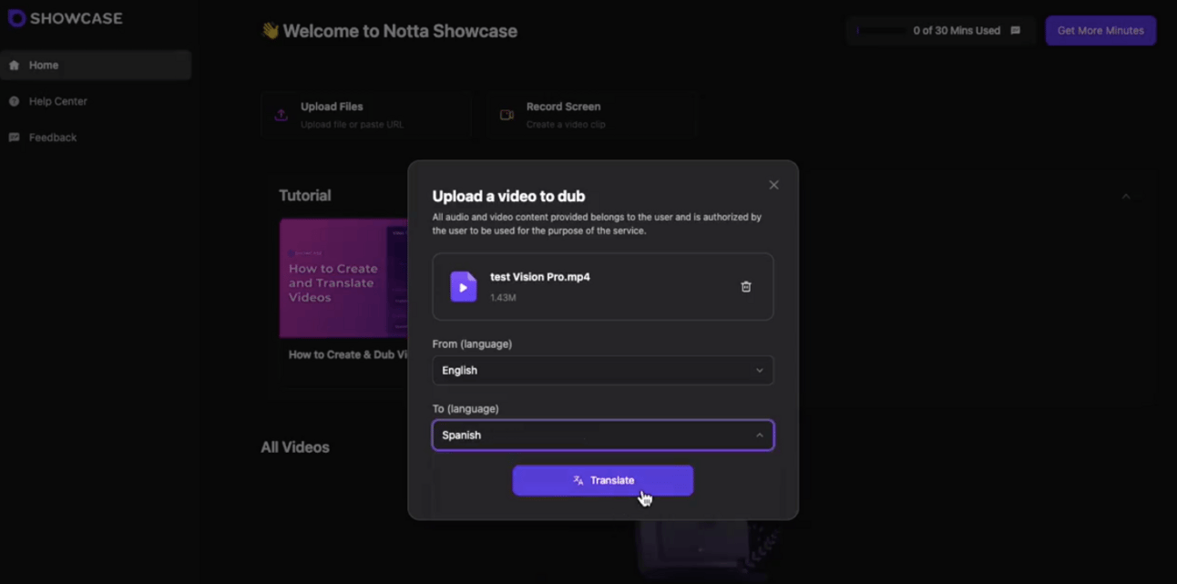This screenshot has height=584, width=1177.
Task: Click the Translate button
Action: coord(603,480)
